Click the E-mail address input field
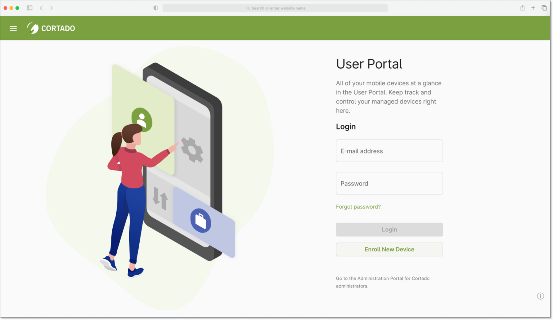The width and height of the screenshot is (553, 320). tap(389, 151)
